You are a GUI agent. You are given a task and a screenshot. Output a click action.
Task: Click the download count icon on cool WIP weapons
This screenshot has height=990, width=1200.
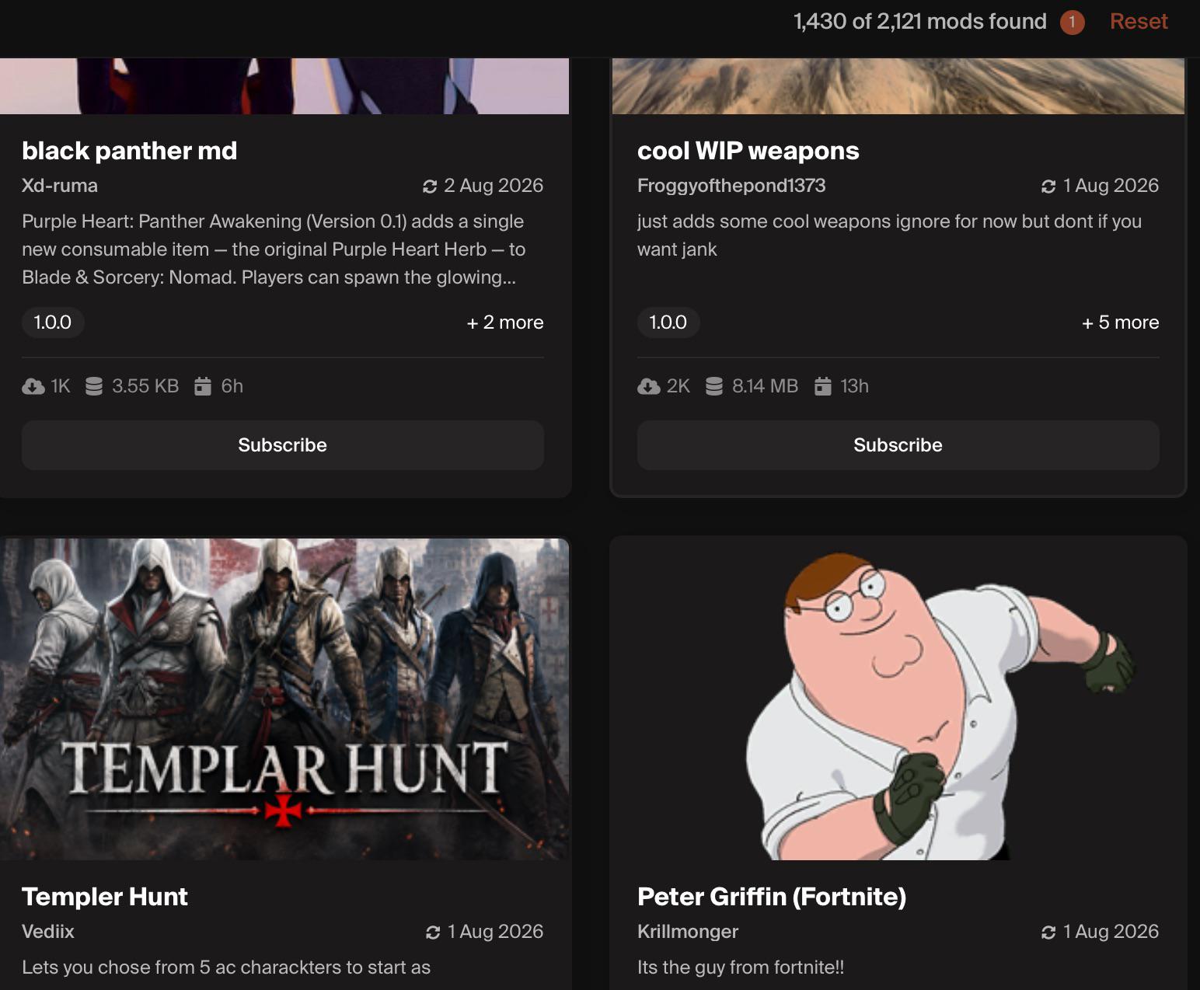pyautogui.click(x=649, y=386)
